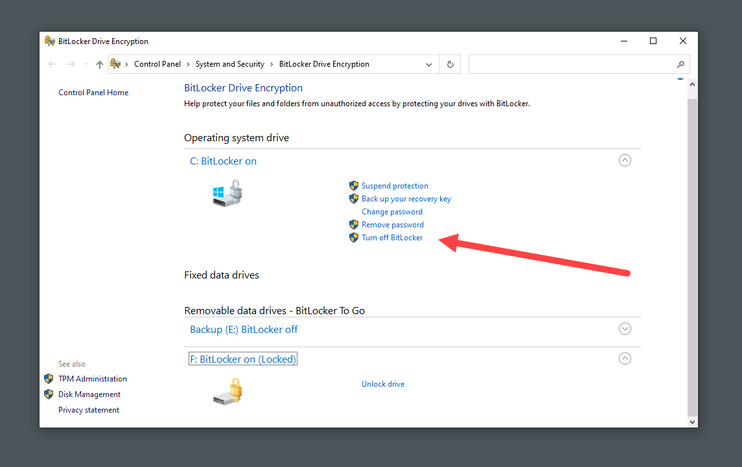742x467 pixels.
Task: Go forward with the right arrow button
Action: (x=71, y=64)
